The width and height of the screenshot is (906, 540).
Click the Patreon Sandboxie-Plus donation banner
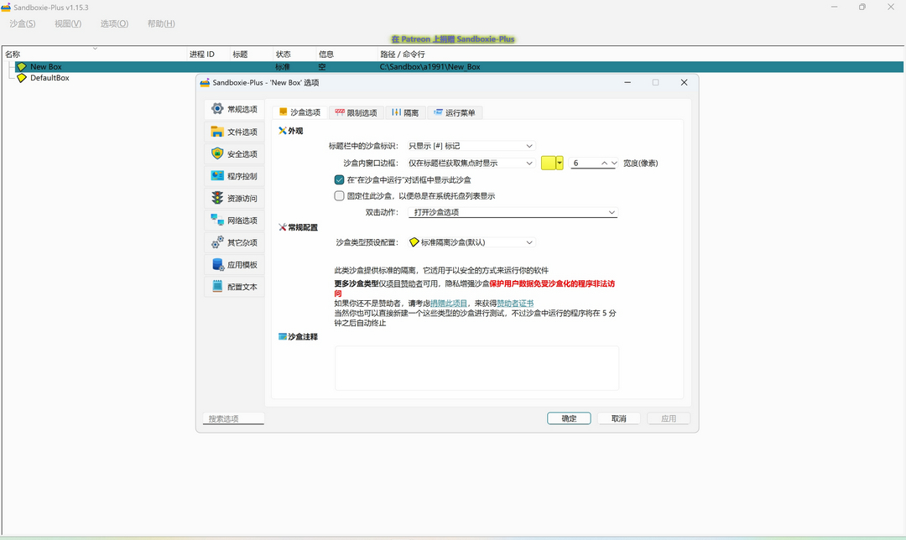click(453, 39)
